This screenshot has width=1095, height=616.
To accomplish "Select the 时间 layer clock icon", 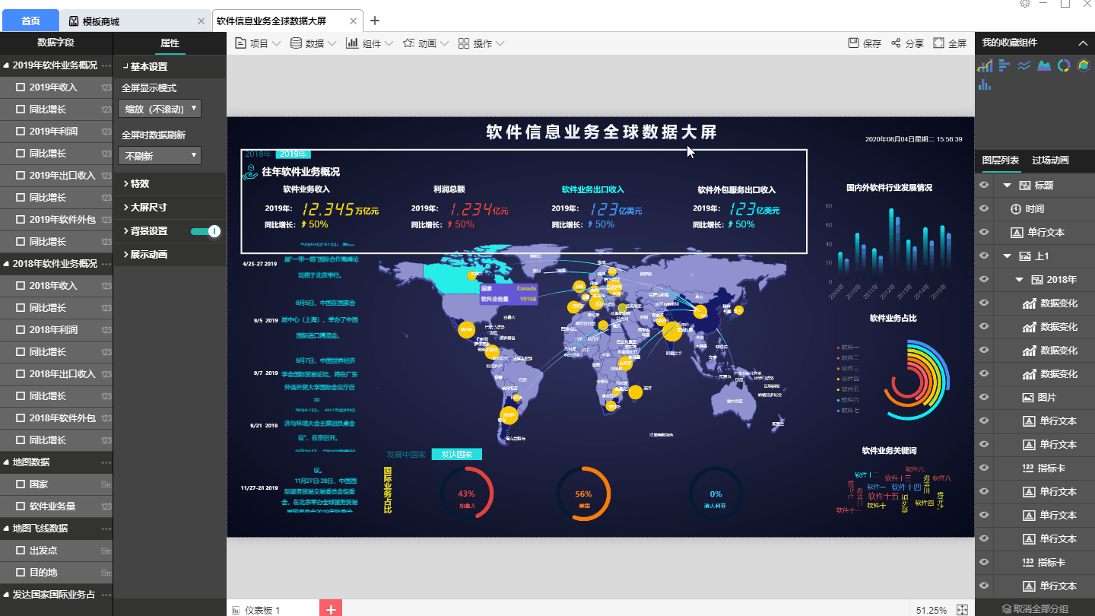I will 1016,209.
